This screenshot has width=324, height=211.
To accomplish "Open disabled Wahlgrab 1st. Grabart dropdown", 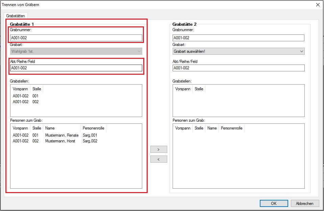I will pos(76,51).
